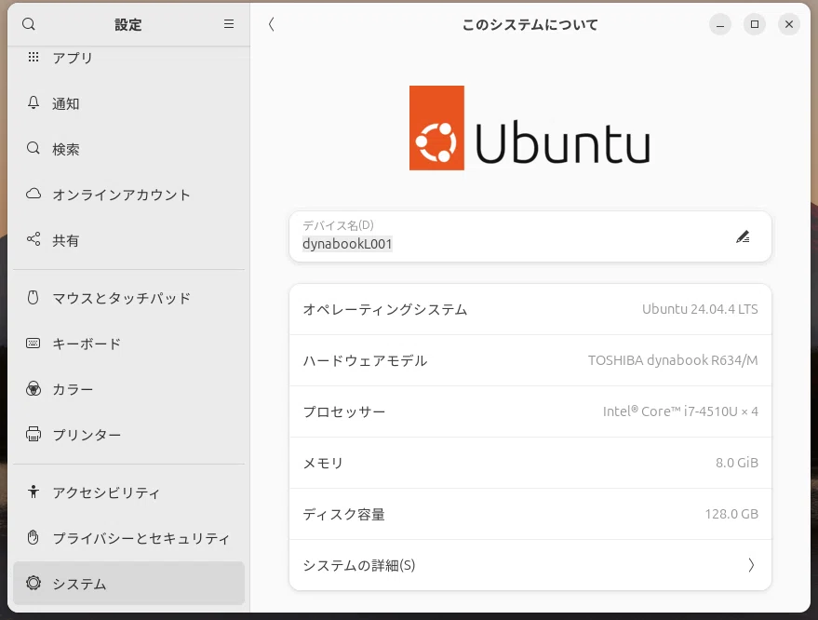The width and height of the screenshot is (818, 620).
Task: Click the オンラインアカウント cloud icon
Action: tap(34, 194)
